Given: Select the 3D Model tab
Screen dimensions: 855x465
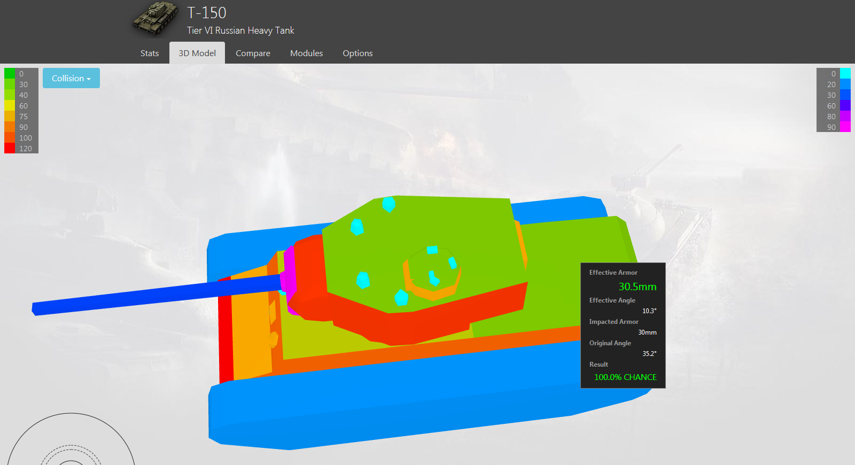Looking at the screenshot, I should (x=197, y=53).
